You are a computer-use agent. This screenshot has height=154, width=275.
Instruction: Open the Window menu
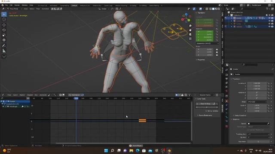tap(24, 5)
